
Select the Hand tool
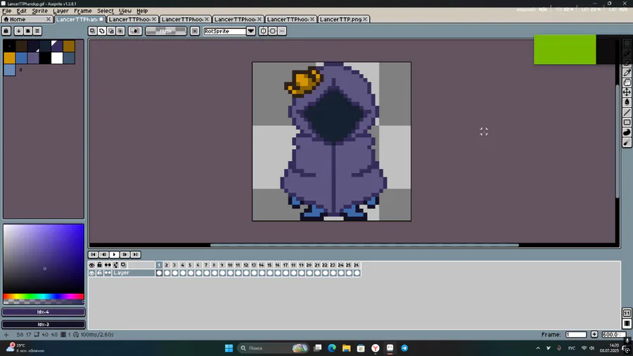coord(627,83)
